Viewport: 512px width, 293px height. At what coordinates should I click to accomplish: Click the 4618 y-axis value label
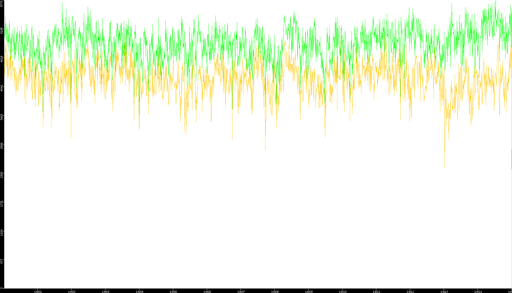2,59
